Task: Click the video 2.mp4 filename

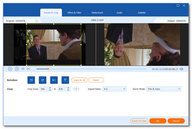Action: (x=97, y=20)
